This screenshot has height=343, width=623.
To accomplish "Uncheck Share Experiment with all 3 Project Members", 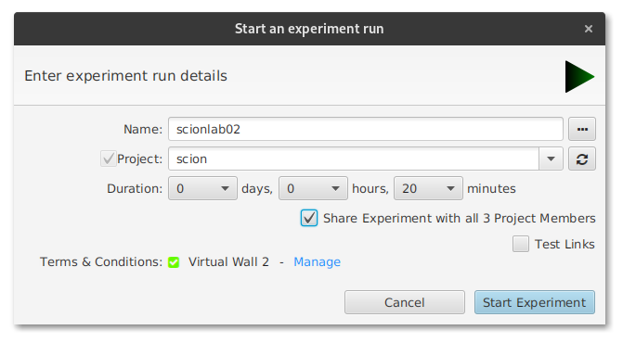I will coord(309,218).
